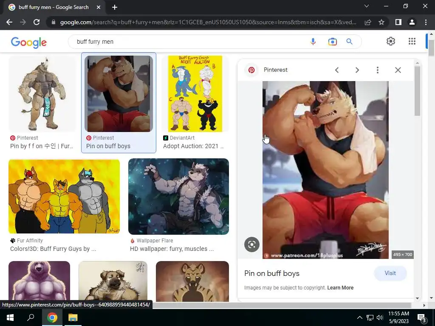This screenshot has height=326, width=435.
Task: Open Google quick settings gear
Action: (391, 41)
